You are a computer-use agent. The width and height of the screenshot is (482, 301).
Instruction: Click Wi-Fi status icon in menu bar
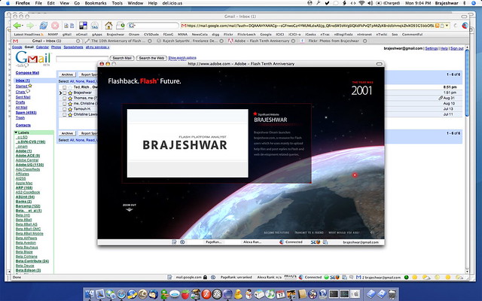(x=361, y=3)
